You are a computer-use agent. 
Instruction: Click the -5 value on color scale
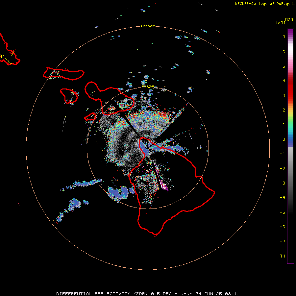[283, 212]
